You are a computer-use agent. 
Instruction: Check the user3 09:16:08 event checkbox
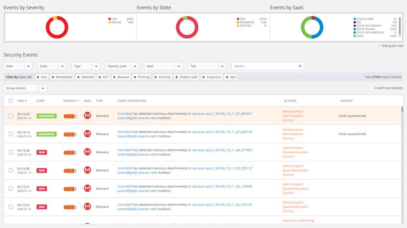11,152
